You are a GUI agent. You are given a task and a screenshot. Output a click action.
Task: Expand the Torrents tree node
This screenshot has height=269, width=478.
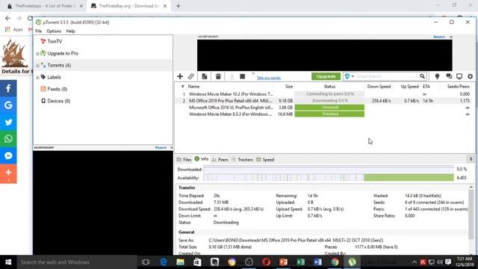click(x=37, y=65)
